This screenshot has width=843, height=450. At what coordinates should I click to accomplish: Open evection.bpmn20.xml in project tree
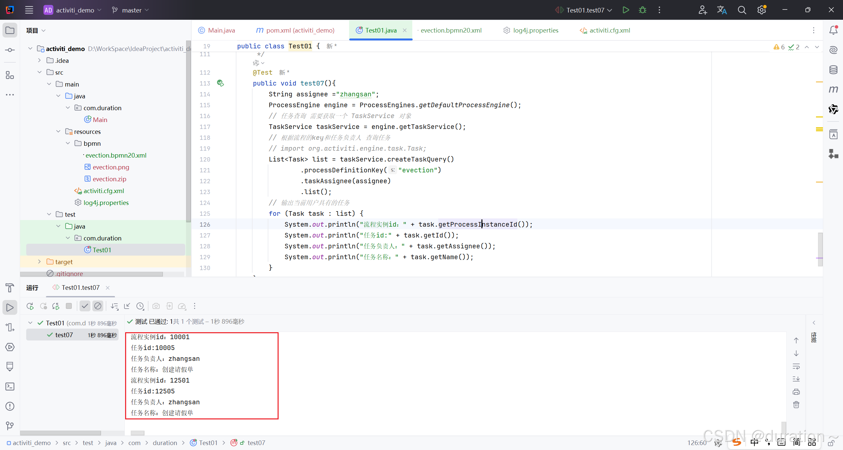click(x=116, y=155)
